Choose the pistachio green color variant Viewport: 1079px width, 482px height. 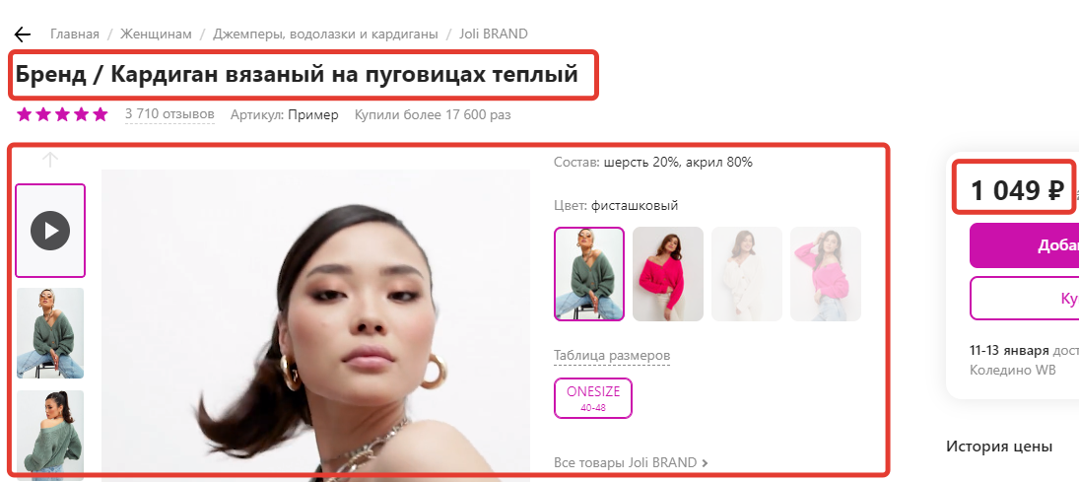(x=589, y=274)
